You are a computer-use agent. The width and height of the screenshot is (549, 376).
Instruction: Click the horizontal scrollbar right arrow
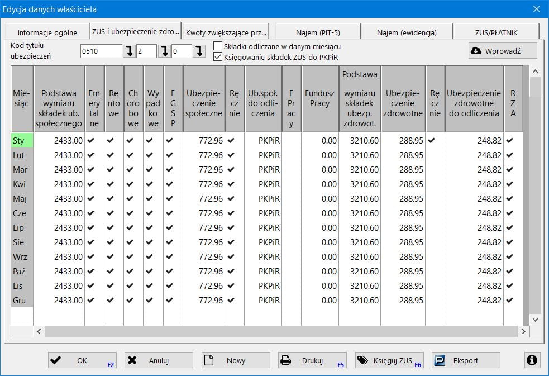click(523, 331)
